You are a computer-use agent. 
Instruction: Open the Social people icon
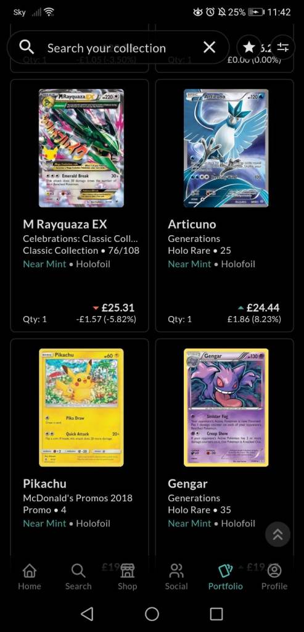click(x=176, y=571)
